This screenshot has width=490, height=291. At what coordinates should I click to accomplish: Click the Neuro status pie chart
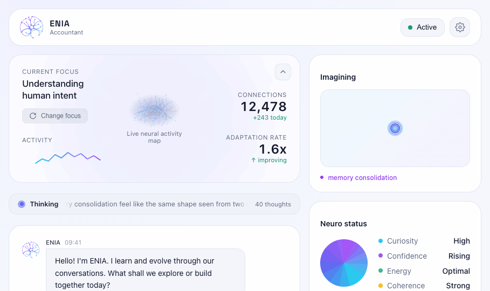pyautogui.click(x=344, y=263)
